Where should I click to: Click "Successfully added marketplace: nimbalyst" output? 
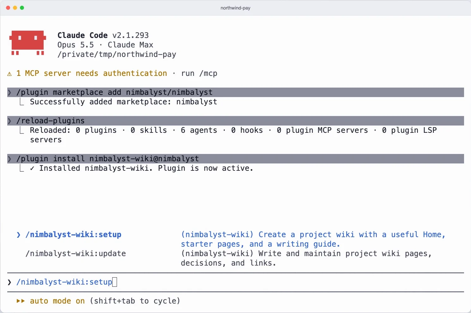pos(124,102)
